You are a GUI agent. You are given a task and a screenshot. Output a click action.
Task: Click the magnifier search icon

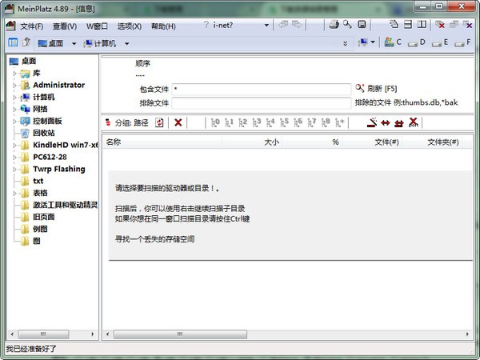(x=347, y=25)
